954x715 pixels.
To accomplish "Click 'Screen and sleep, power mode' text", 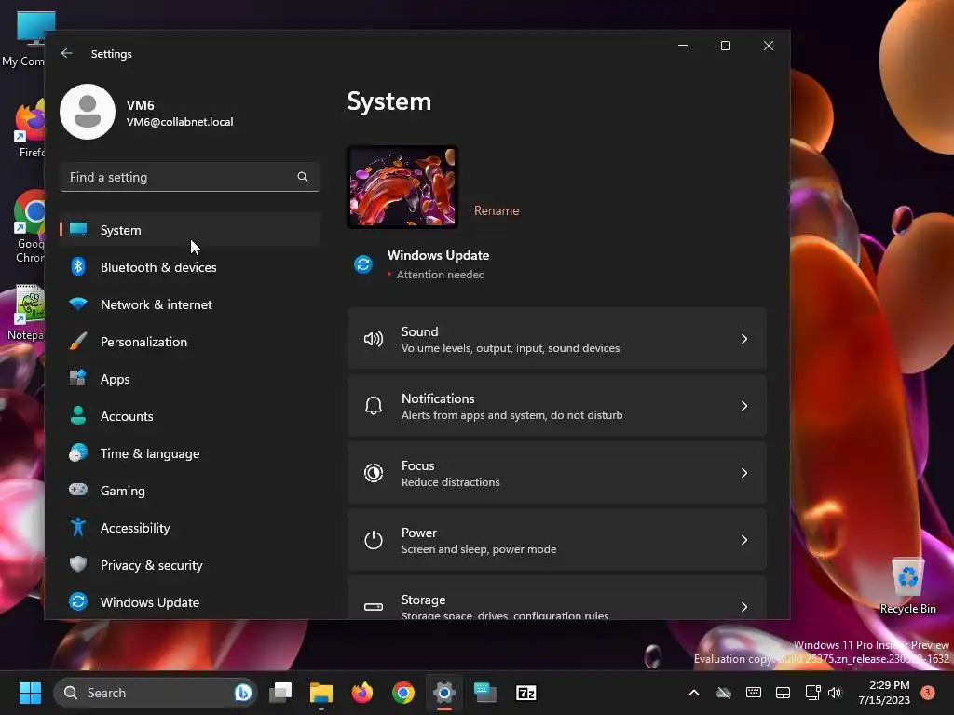I will point(479,549).
